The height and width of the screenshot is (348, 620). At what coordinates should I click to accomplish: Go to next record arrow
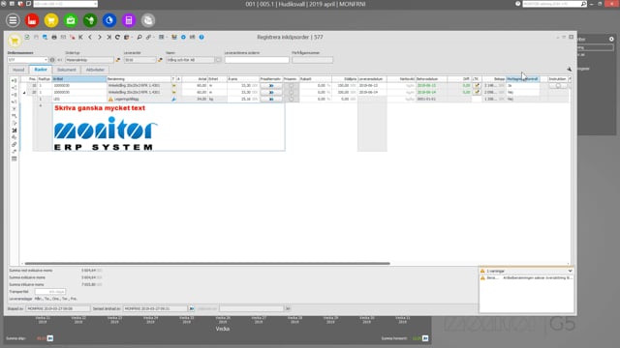(100, 37)
